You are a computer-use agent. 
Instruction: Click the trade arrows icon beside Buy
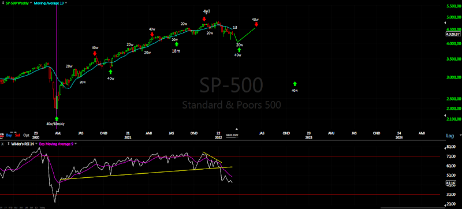[2, 136]
